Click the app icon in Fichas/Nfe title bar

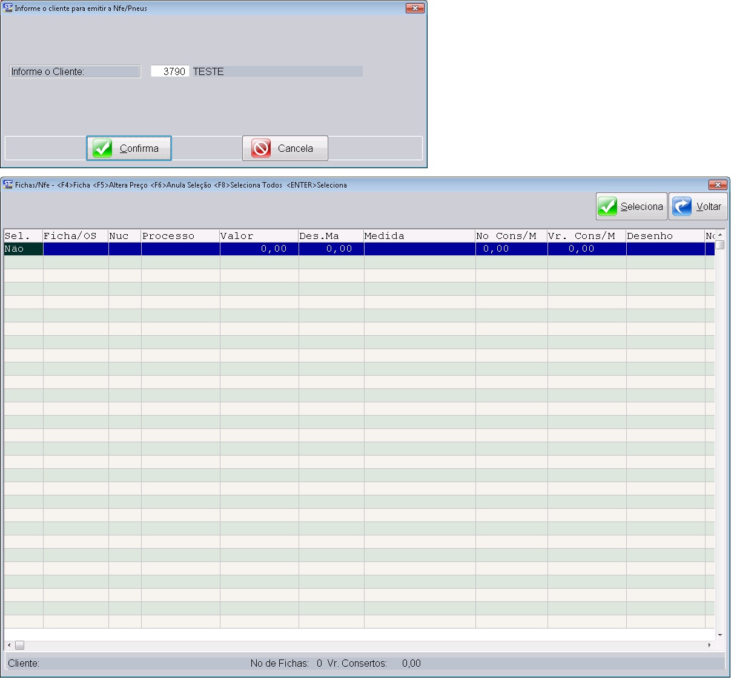[x=8, y=185]
